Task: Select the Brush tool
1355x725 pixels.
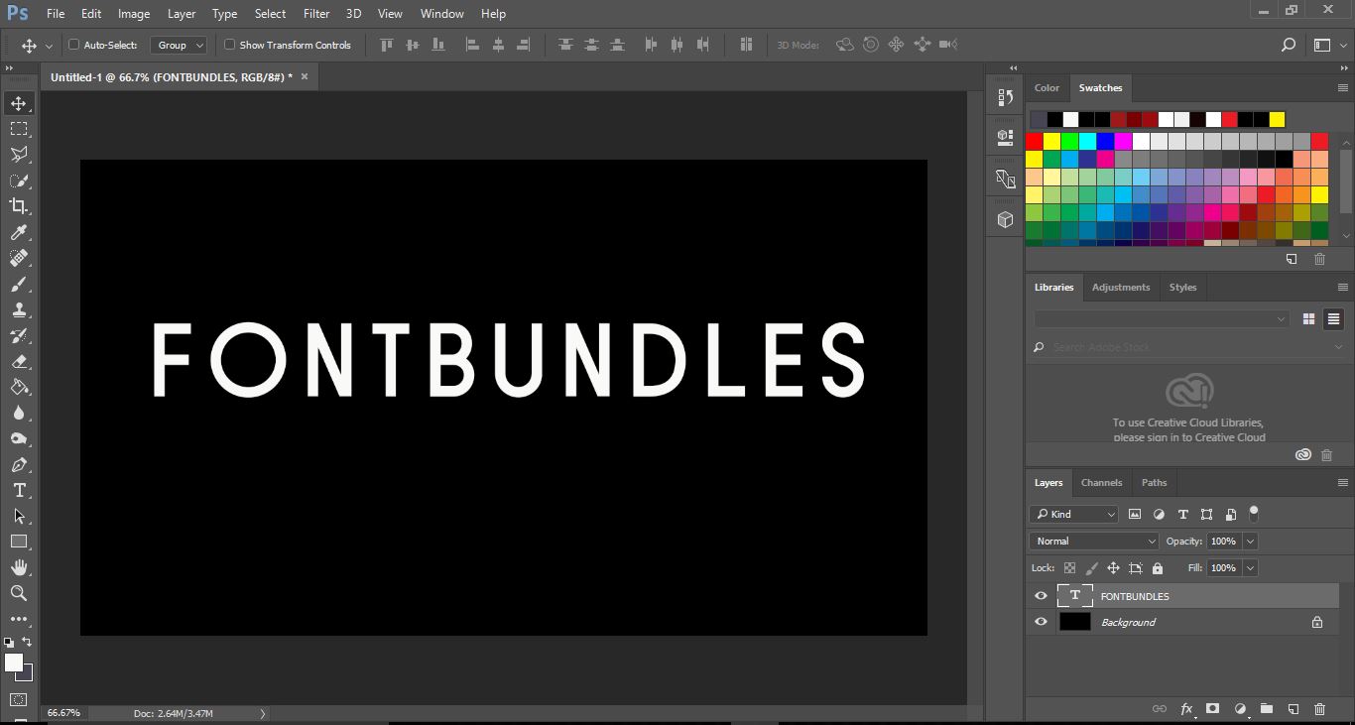Action: point(19,284)
